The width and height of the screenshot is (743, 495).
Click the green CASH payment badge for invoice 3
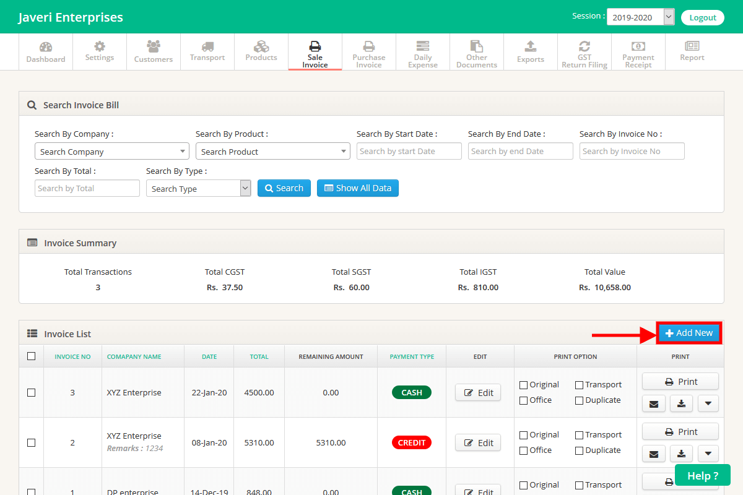411,392
